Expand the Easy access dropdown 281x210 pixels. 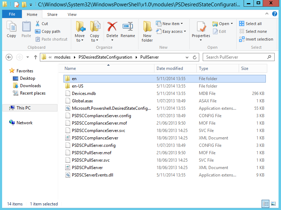click(171, 31)
